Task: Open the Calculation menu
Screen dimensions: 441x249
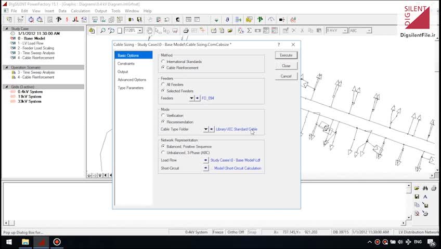Action: (x=80, y=11)
